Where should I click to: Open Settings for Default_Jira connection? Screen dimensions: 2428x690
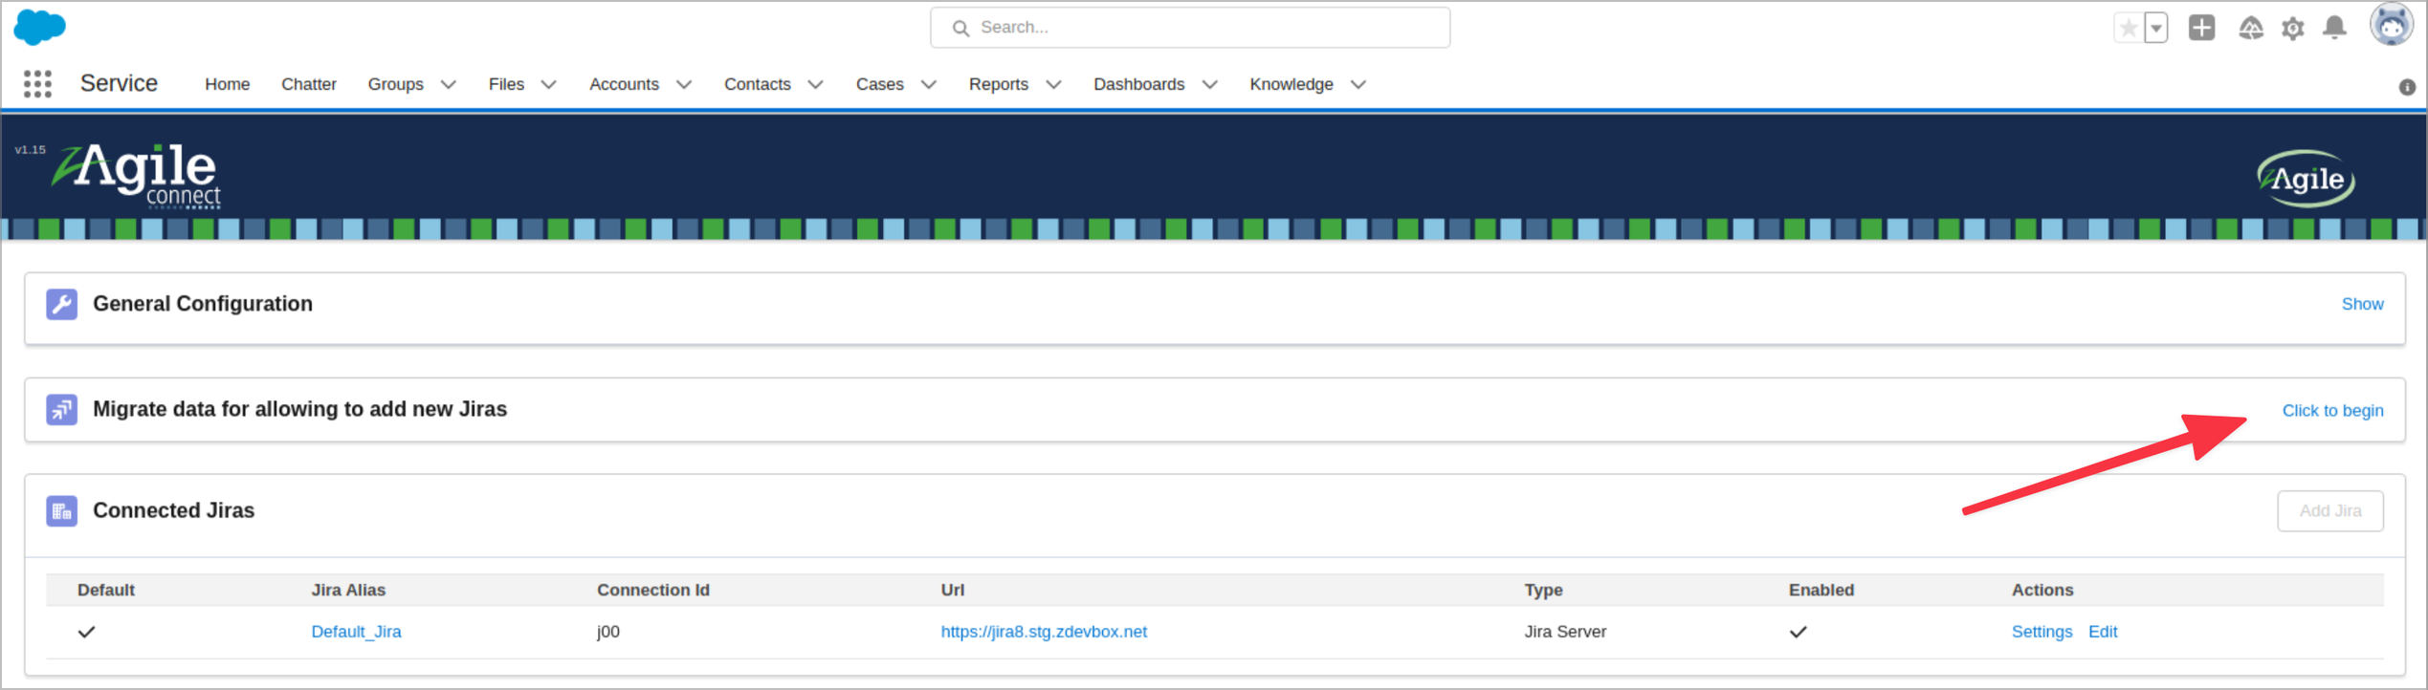click(x=2041, y=632)
